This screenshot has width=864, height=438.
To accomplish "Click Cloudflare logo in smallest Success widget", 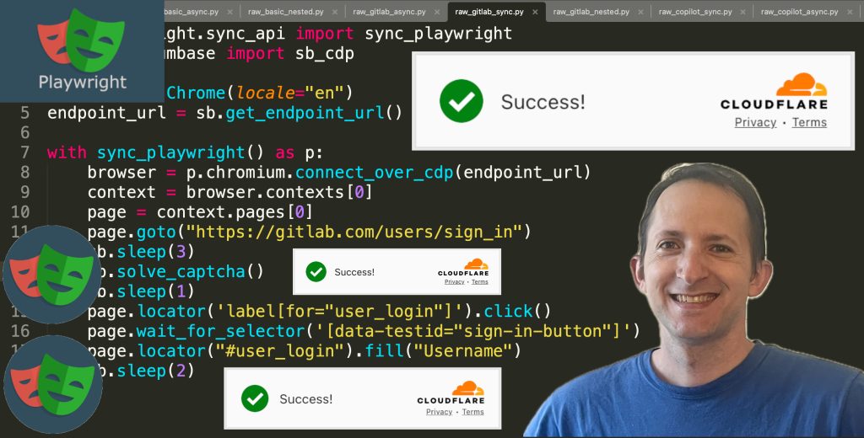I will tap(463, 267).
